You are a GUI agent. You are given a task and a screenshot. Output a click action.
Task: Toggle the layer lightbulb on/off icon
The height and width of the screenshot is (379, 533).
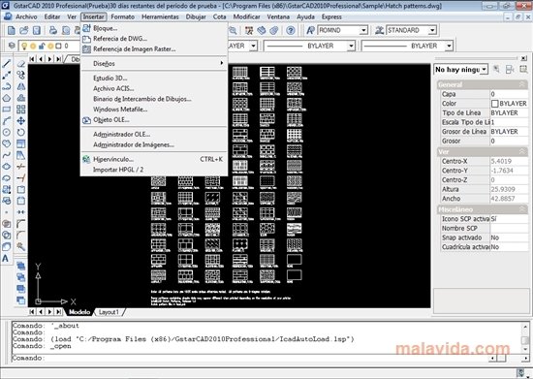24,46
